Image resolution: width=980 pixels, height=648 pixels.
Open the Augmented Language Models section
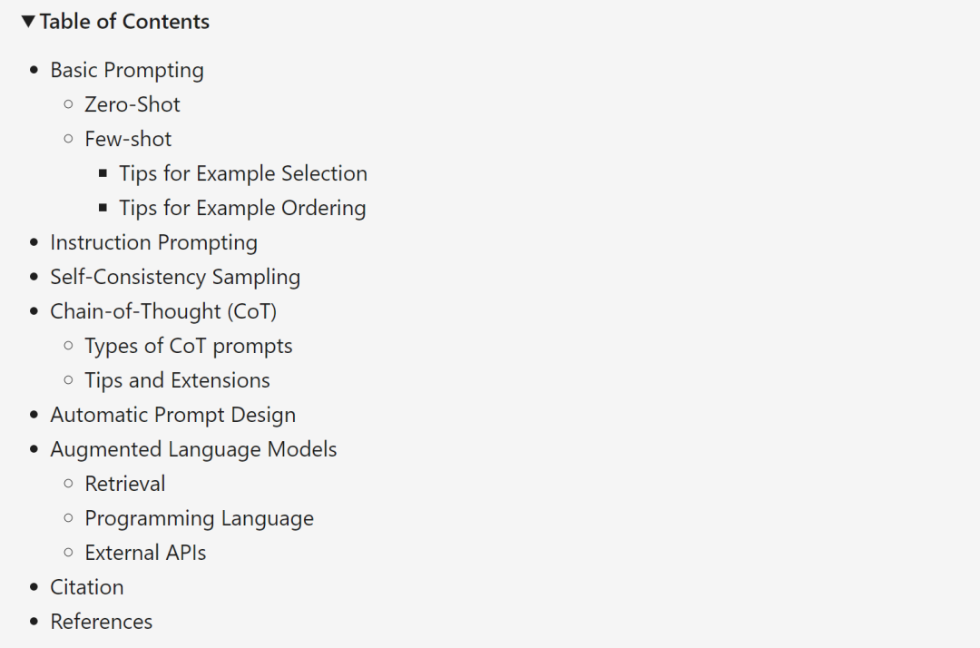193,448
